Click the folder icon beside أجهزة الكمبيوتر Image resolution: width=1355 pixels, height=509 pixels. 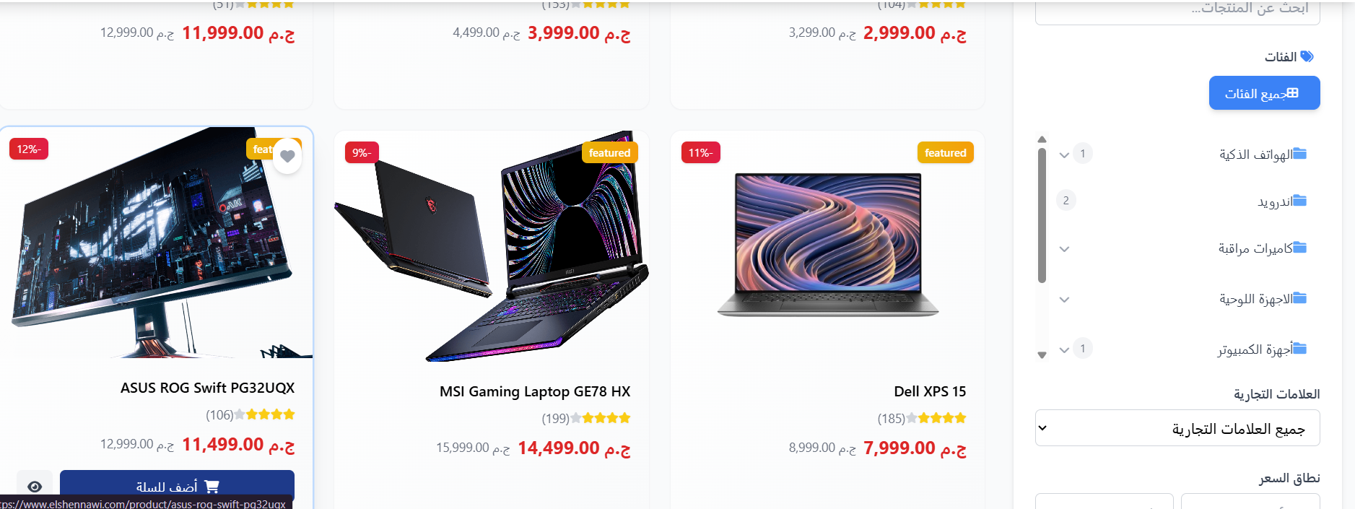pyautogui.click(x=1299, y=349)
